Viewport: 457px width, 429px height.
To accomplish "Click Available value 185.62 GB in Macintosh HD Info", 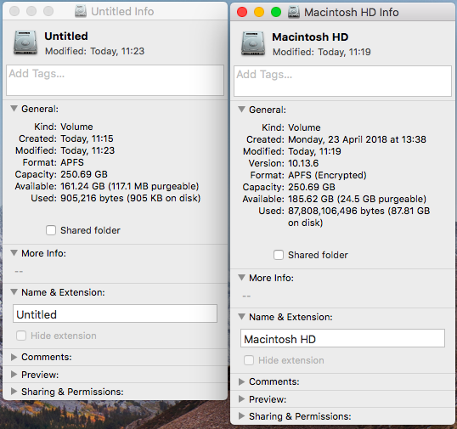I will coord(357,199).
